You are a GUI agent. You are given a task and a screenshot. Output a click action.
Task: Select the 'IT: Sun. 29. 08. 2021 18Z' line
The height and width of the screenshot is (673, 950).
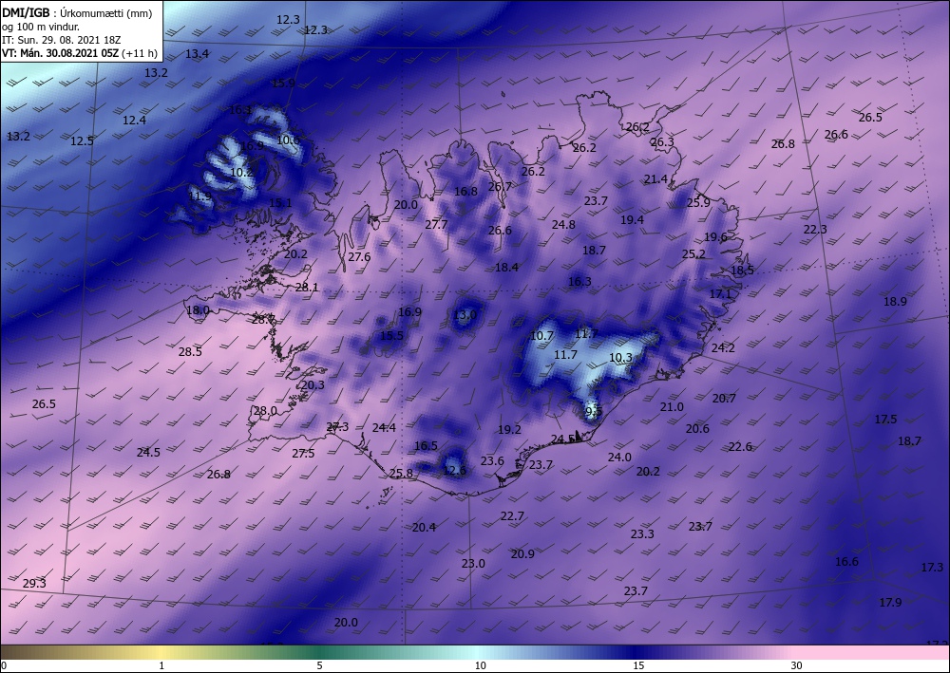click(61, 39)
